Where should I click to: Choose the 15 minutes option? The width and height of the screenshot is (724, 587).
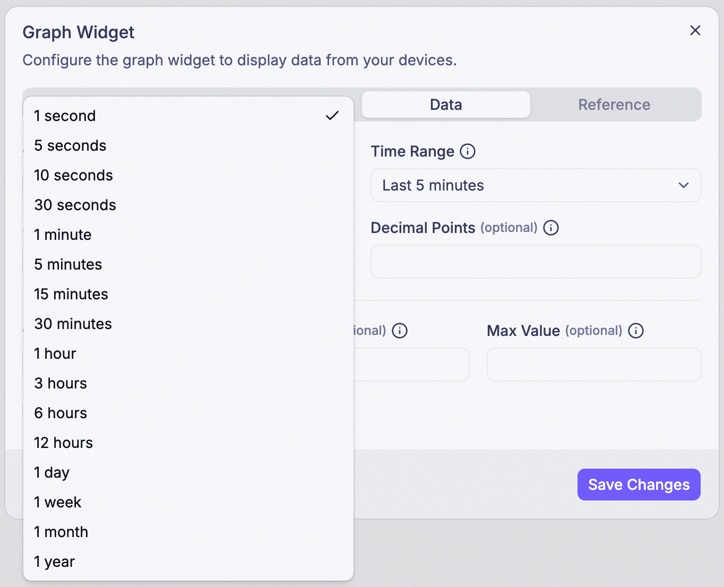tap(188, 294)
